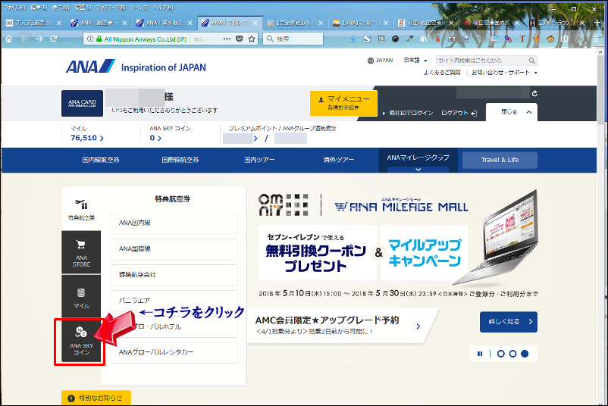This screenshot has width=608, height=406.
Task: Select the first carousel indicator dot
Action: click(500, 353)
